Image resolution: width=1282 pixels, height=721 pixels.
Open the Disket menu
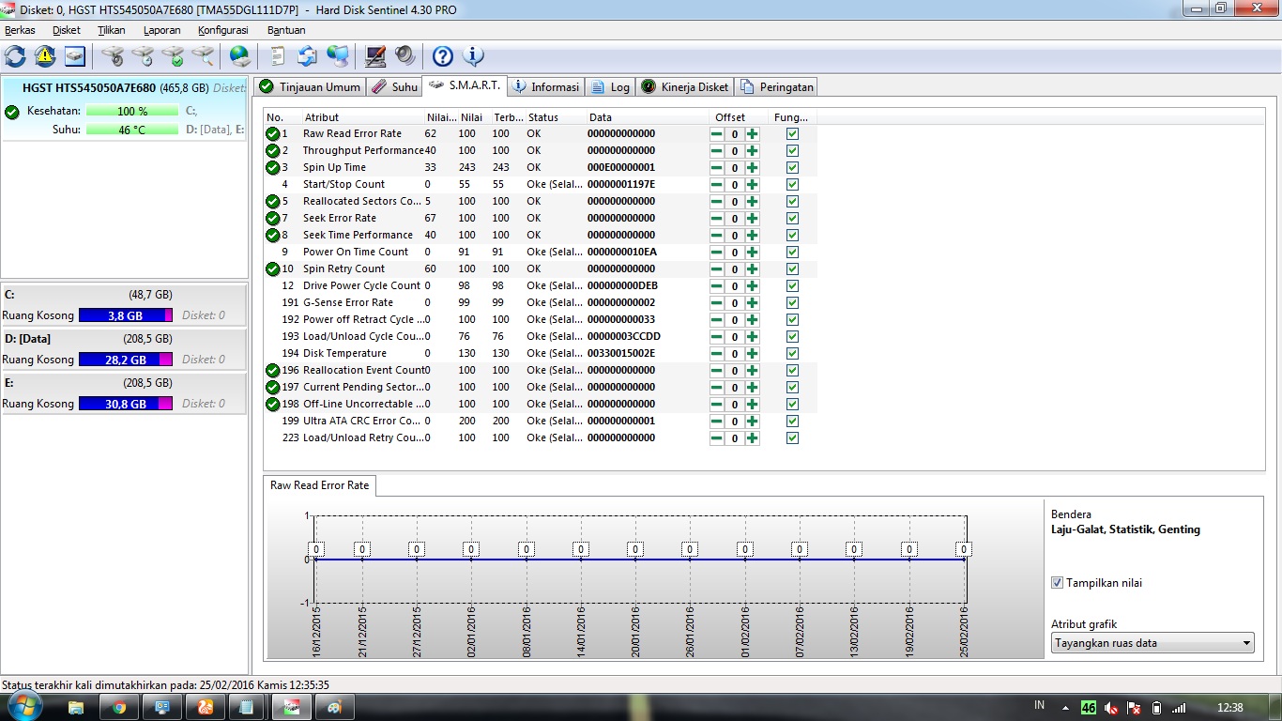point(67,30)
